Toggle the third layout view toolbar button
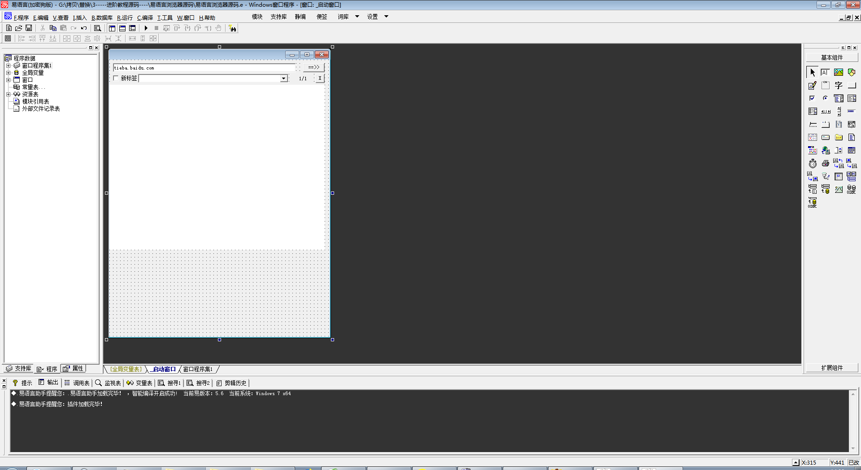 coord(132,28)
